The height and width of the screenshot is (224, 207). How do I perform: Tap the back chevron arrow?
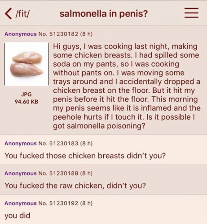(8, 14)
